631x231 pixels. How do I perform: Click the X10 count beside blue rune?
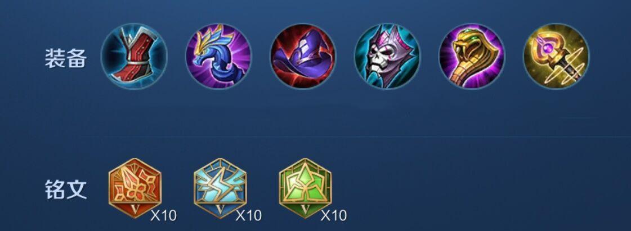tap(249, 216)
